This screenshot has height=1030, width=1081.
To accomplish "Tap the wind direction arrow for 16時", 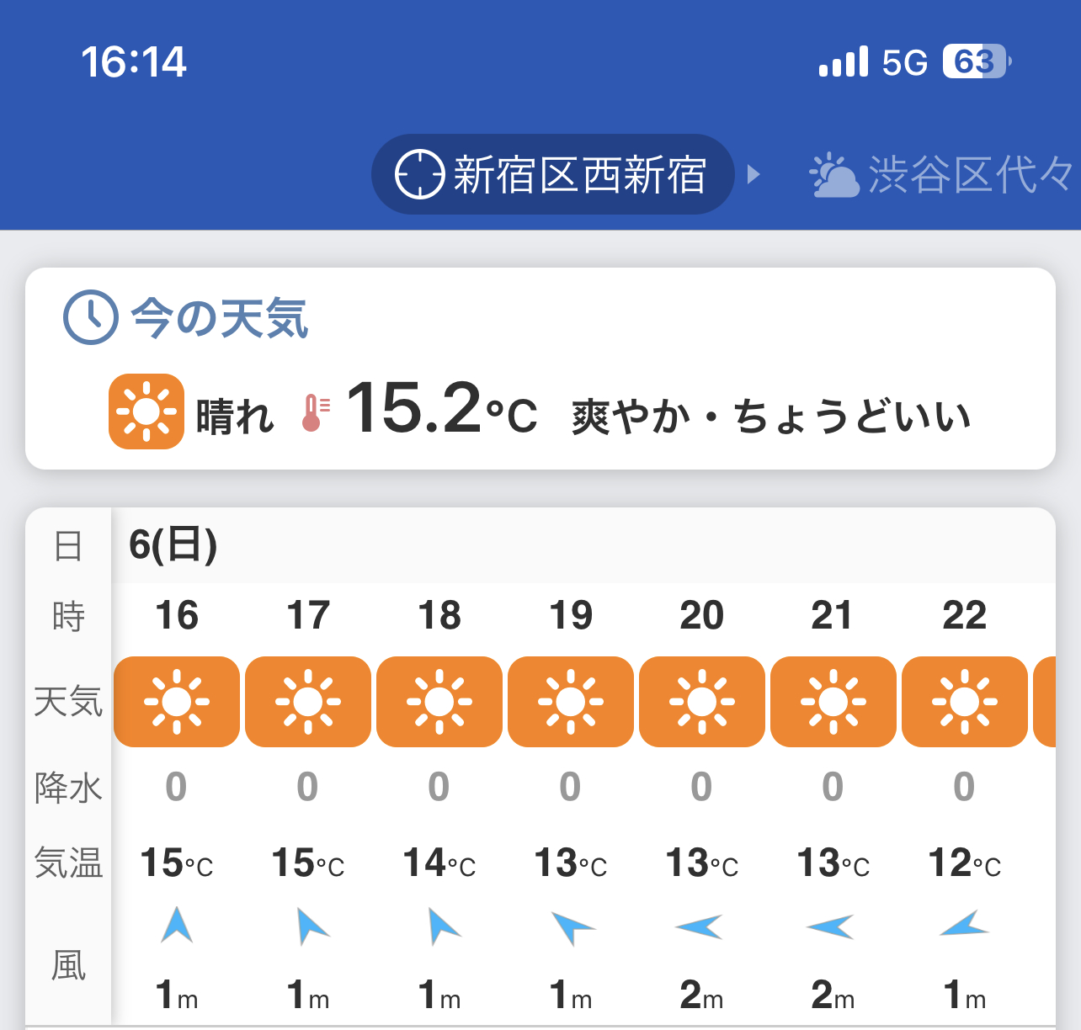I will (177, 926).
